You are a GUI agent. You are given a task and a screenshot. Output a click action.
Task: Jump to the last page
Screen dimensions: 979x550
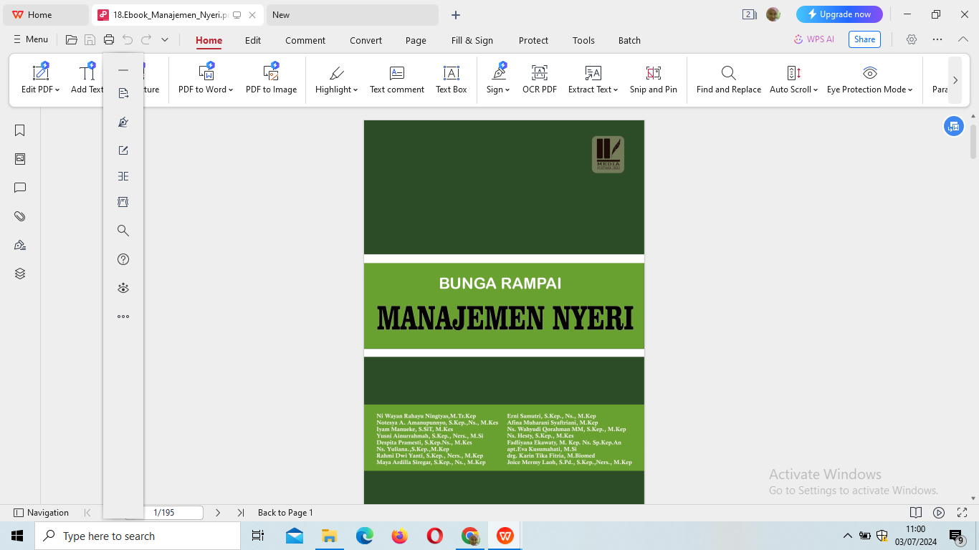coord(241,513)
